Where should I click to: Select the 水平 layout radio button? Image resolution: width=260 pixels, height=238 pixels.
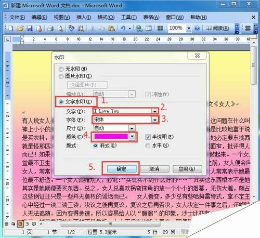(148, 146)
